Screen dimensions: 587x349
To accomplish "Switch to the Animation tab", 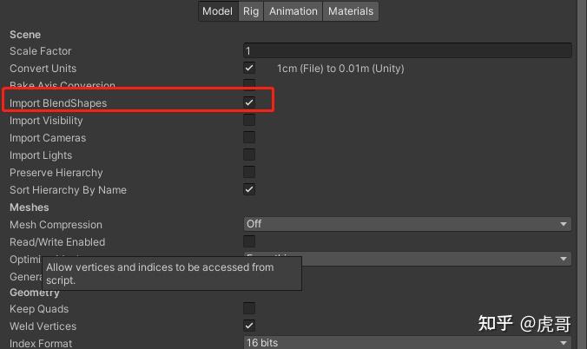I will (x=293, y=11).
